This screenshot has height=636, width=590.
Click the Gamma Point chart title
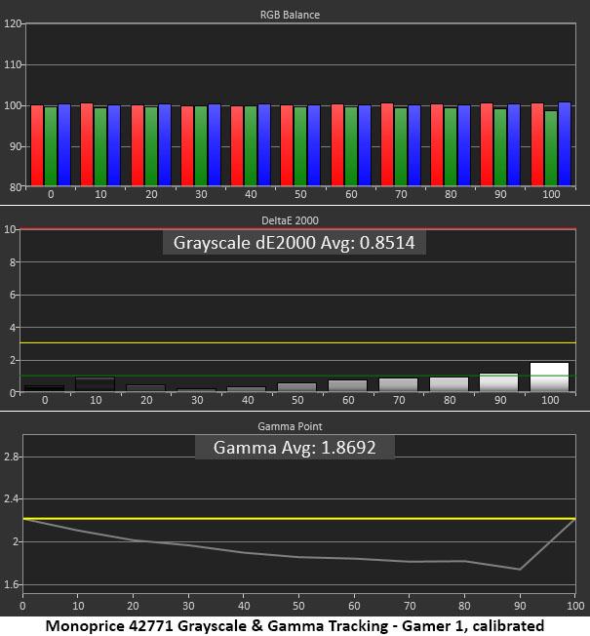point(290,426)
